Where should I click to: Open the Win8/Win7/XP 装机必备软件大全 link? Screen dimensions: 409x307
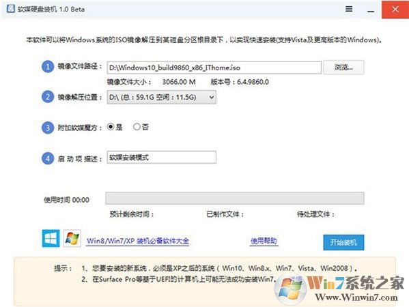click(138, 241)
